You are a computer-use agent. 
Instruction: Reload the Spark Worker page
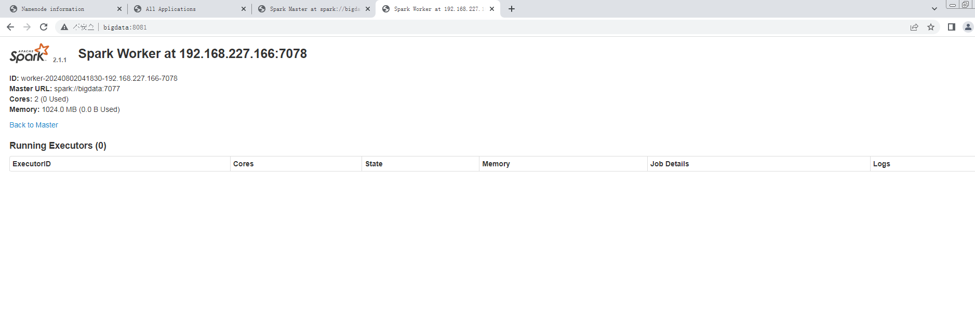tap(44, 27)
